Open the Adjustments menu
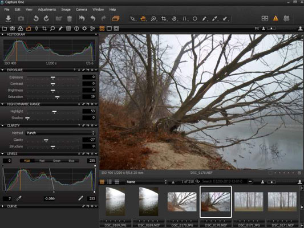Screen dimensions: 304x228 coord(47,9)
